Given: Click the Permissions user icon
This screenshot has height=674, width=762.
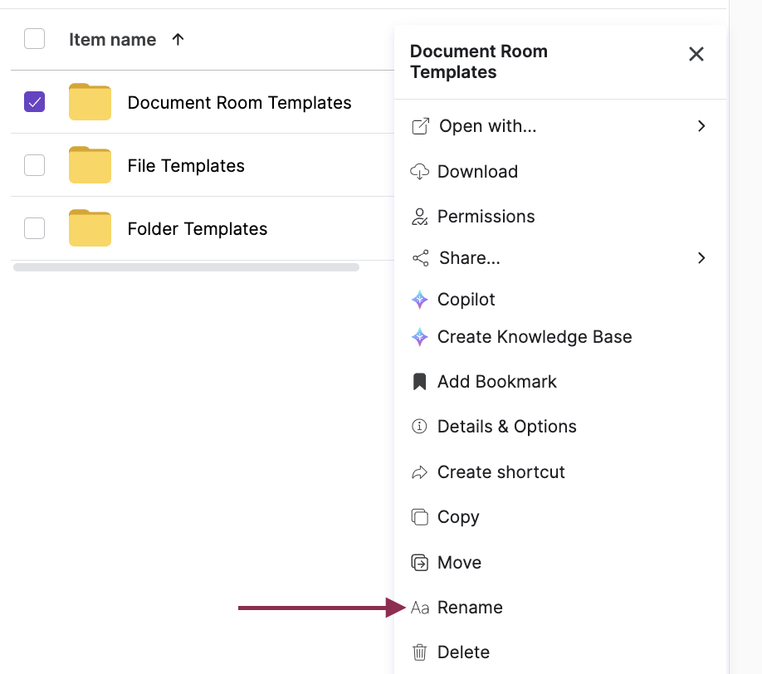Looking at the screenshot, I should pyautogui.click(x=420, y=217).
